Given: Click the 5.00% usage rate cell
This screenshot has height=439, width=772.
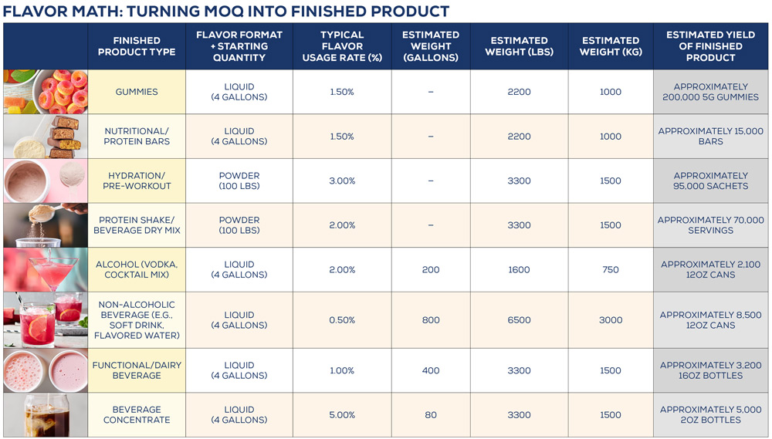Looking at the screenshot, I should (x=342, y=415).
